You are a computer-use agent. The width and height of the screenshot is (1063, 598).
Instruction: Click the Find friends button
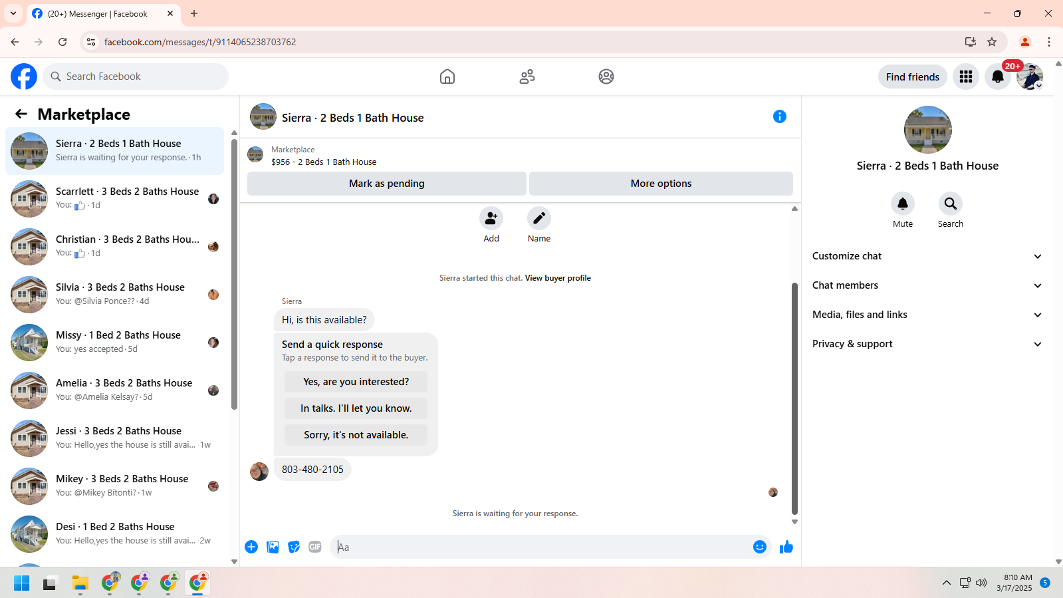coord(913,76)
